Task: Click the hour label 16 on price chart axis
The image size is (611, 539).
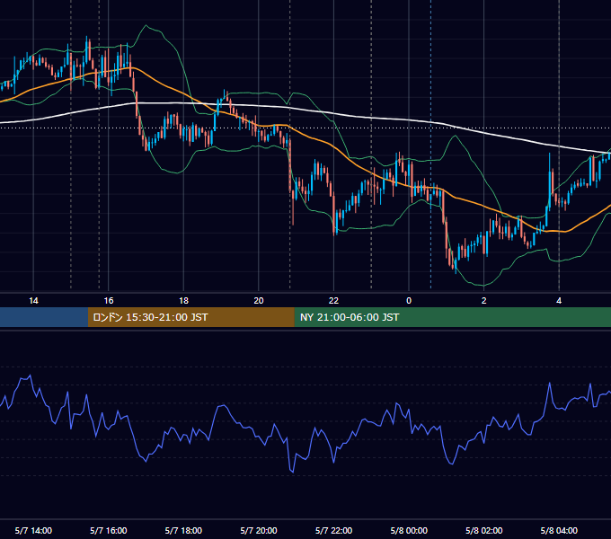Action: (109, 301)
